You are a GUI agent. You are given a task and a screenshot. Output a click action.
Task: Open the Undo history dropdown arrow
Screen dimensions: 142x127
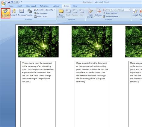[14, 2]
